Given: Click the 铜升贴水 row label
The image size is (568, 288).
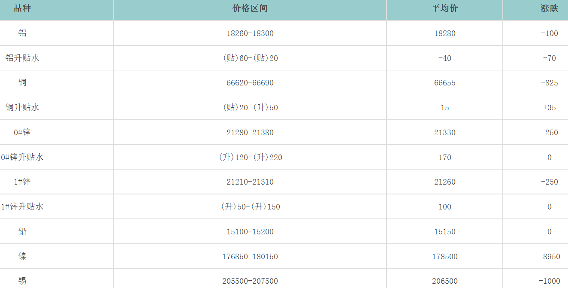Looking at the screenshot, I should [22, 107].
